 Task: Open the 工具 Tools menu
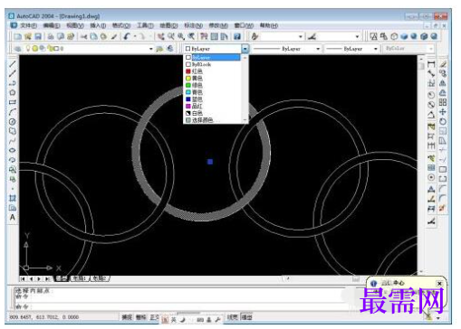tap(145, 25)
